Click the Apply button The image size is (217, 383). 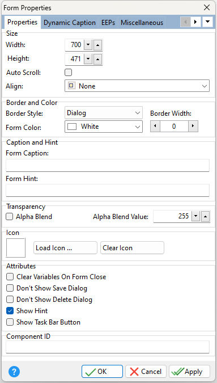(189, 372)
